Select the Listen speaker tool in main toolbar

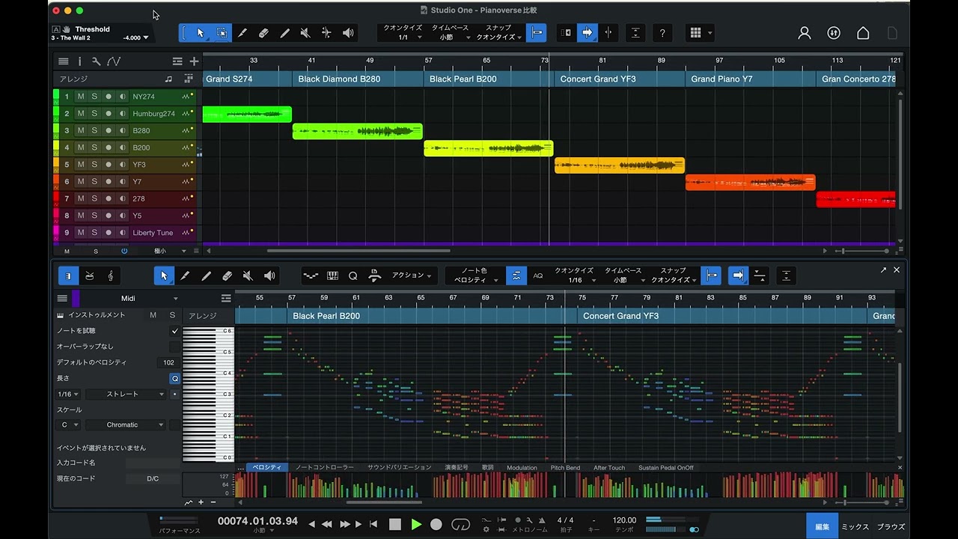tap(348, 33)
